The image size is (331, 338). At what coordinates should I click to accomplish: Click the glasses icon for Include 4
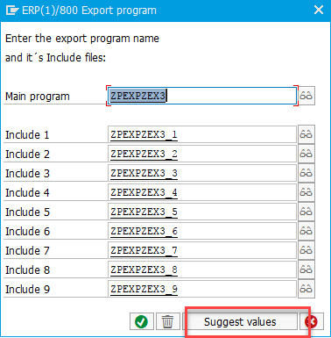(306, 192)
